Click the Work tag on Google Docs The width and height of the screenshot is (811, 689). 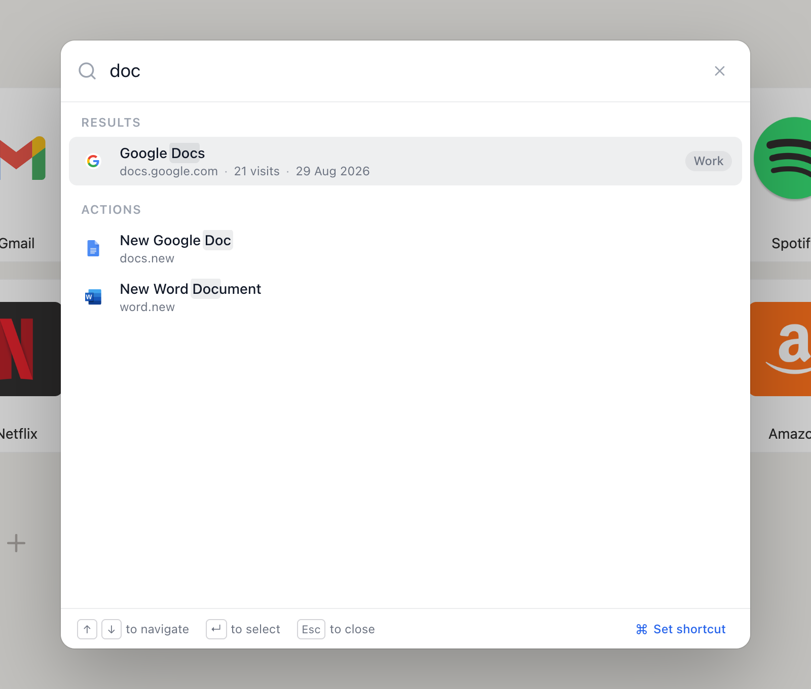tap(709, 161)
